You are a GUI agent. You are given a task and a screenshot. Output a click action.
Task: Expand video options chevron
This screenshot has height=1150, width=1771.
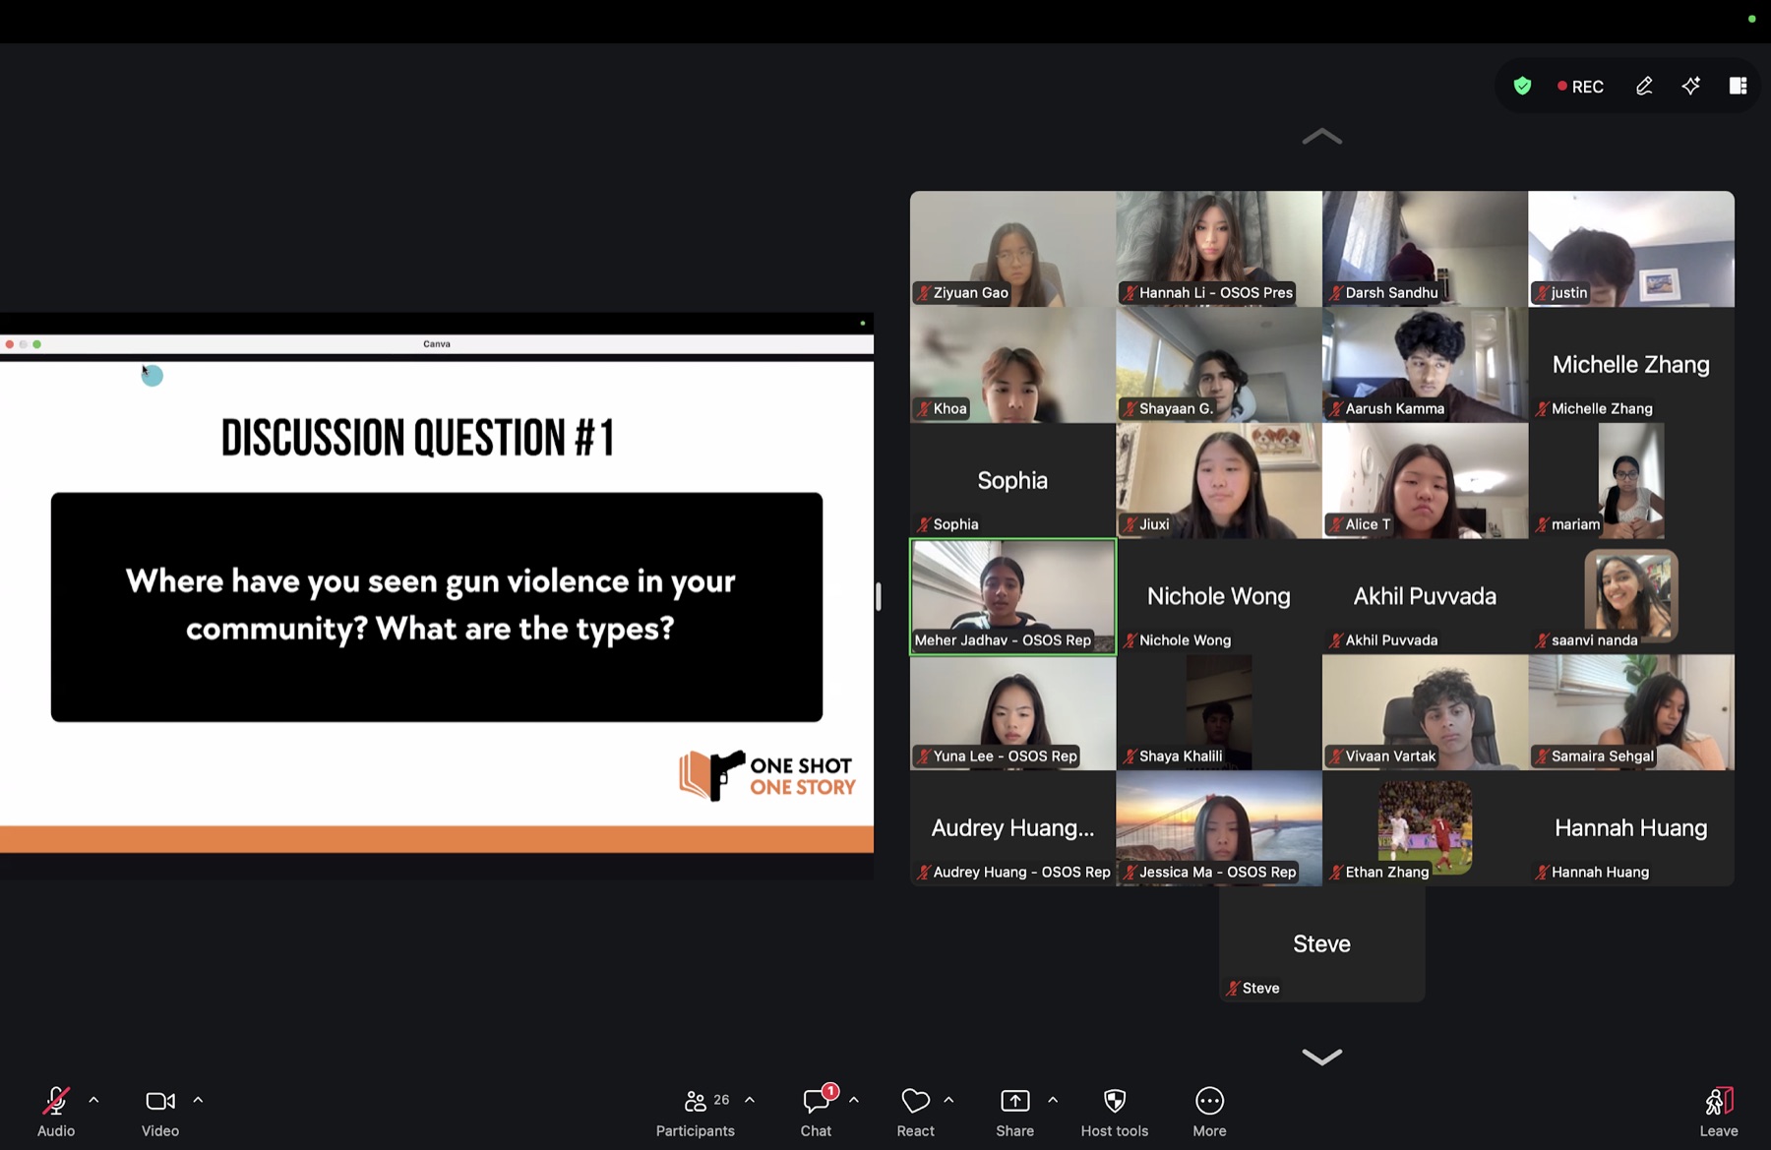point(198,1100)
